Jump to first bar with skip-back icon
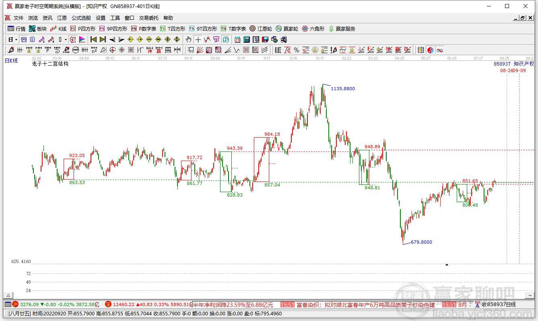 point(93,39)
